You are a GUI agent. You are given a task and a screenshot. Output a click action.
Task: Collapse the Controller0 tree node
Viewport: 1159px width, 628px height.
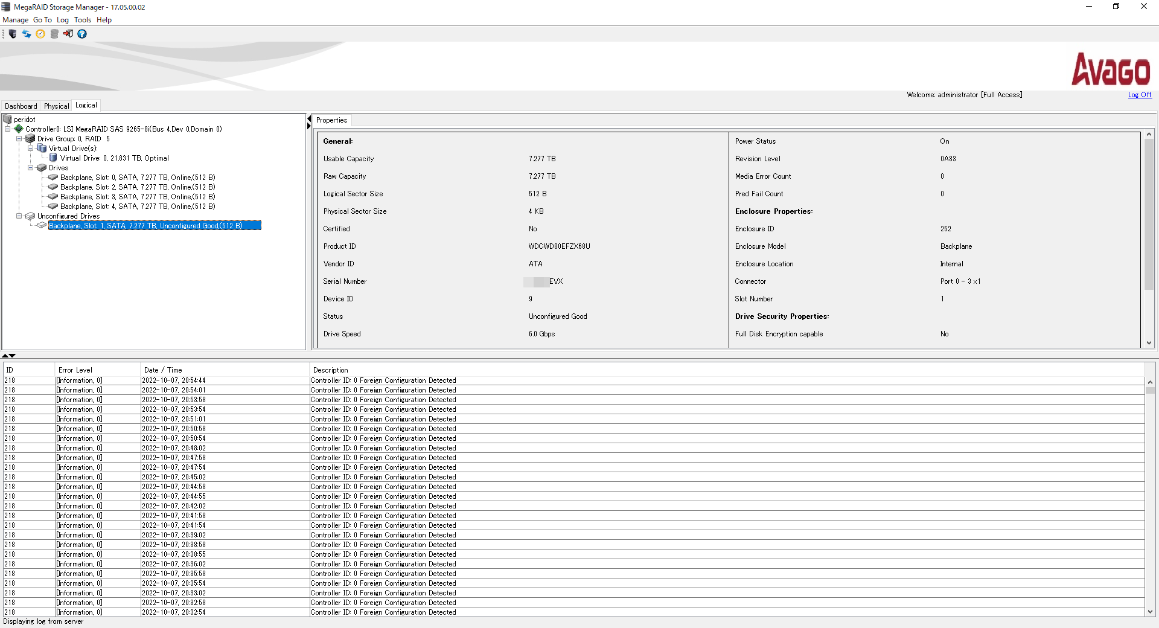[7, 129]
